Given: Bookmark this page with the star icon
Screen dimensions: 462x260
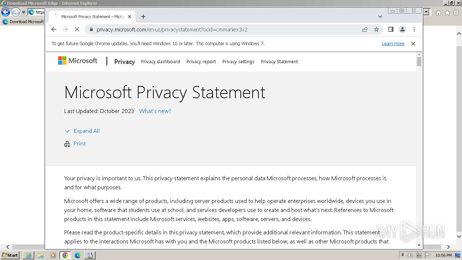Looking at the screenshot, I should (x=376, y=29).
